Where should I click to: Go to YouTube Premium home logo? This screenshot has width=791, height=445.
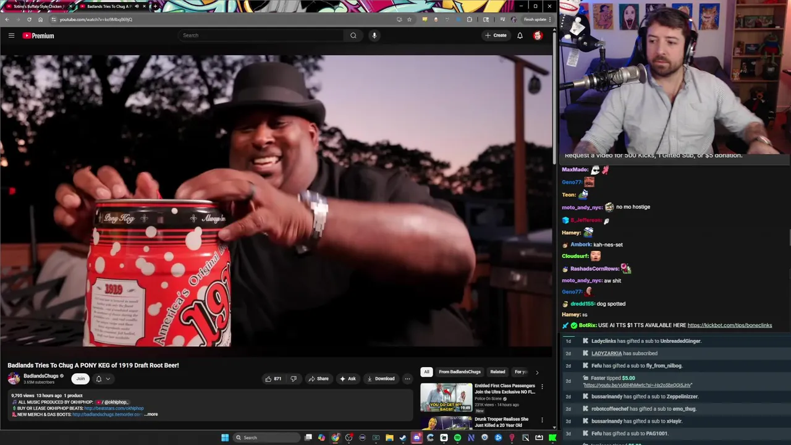point(38,35)
